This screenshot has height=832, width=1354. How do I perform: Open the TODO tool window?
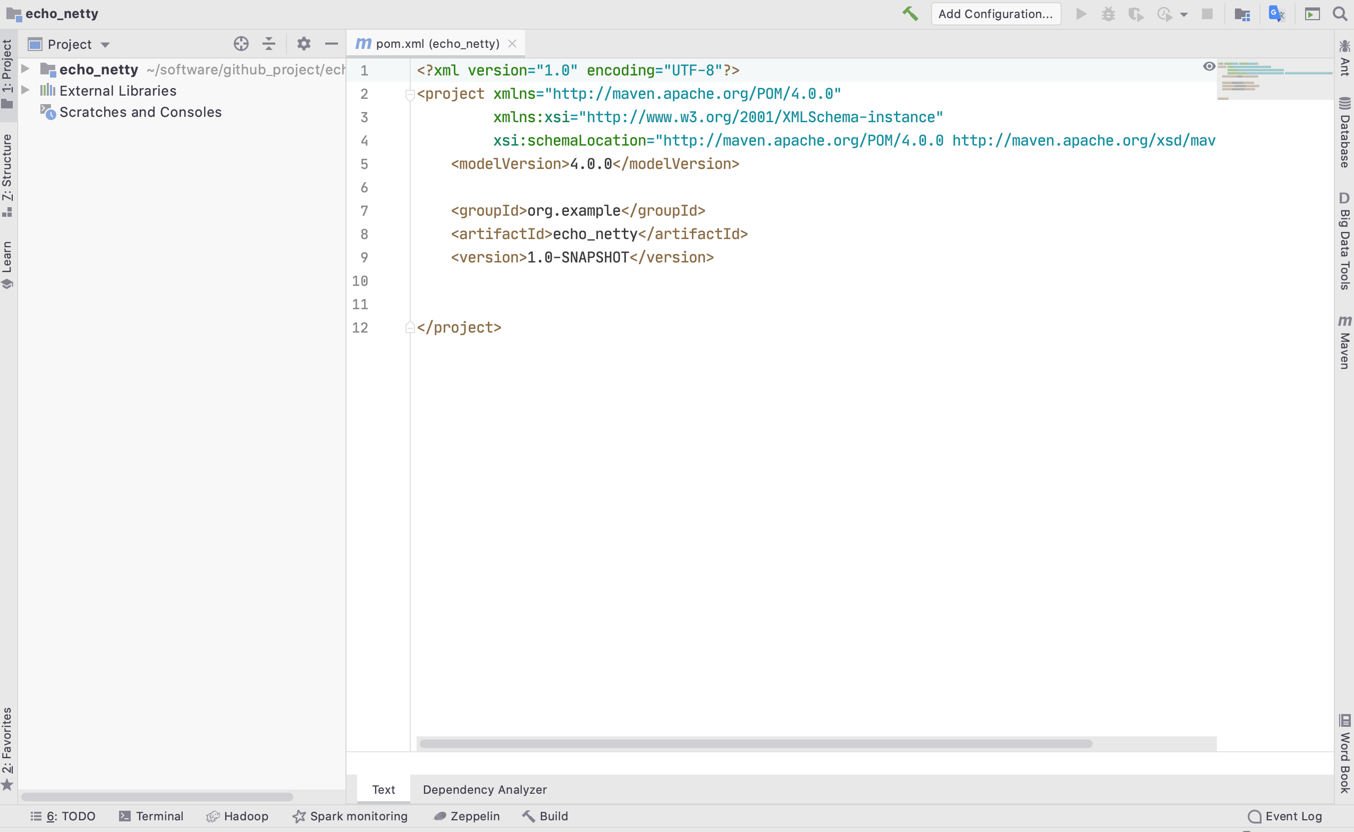(x=63, y=816)
